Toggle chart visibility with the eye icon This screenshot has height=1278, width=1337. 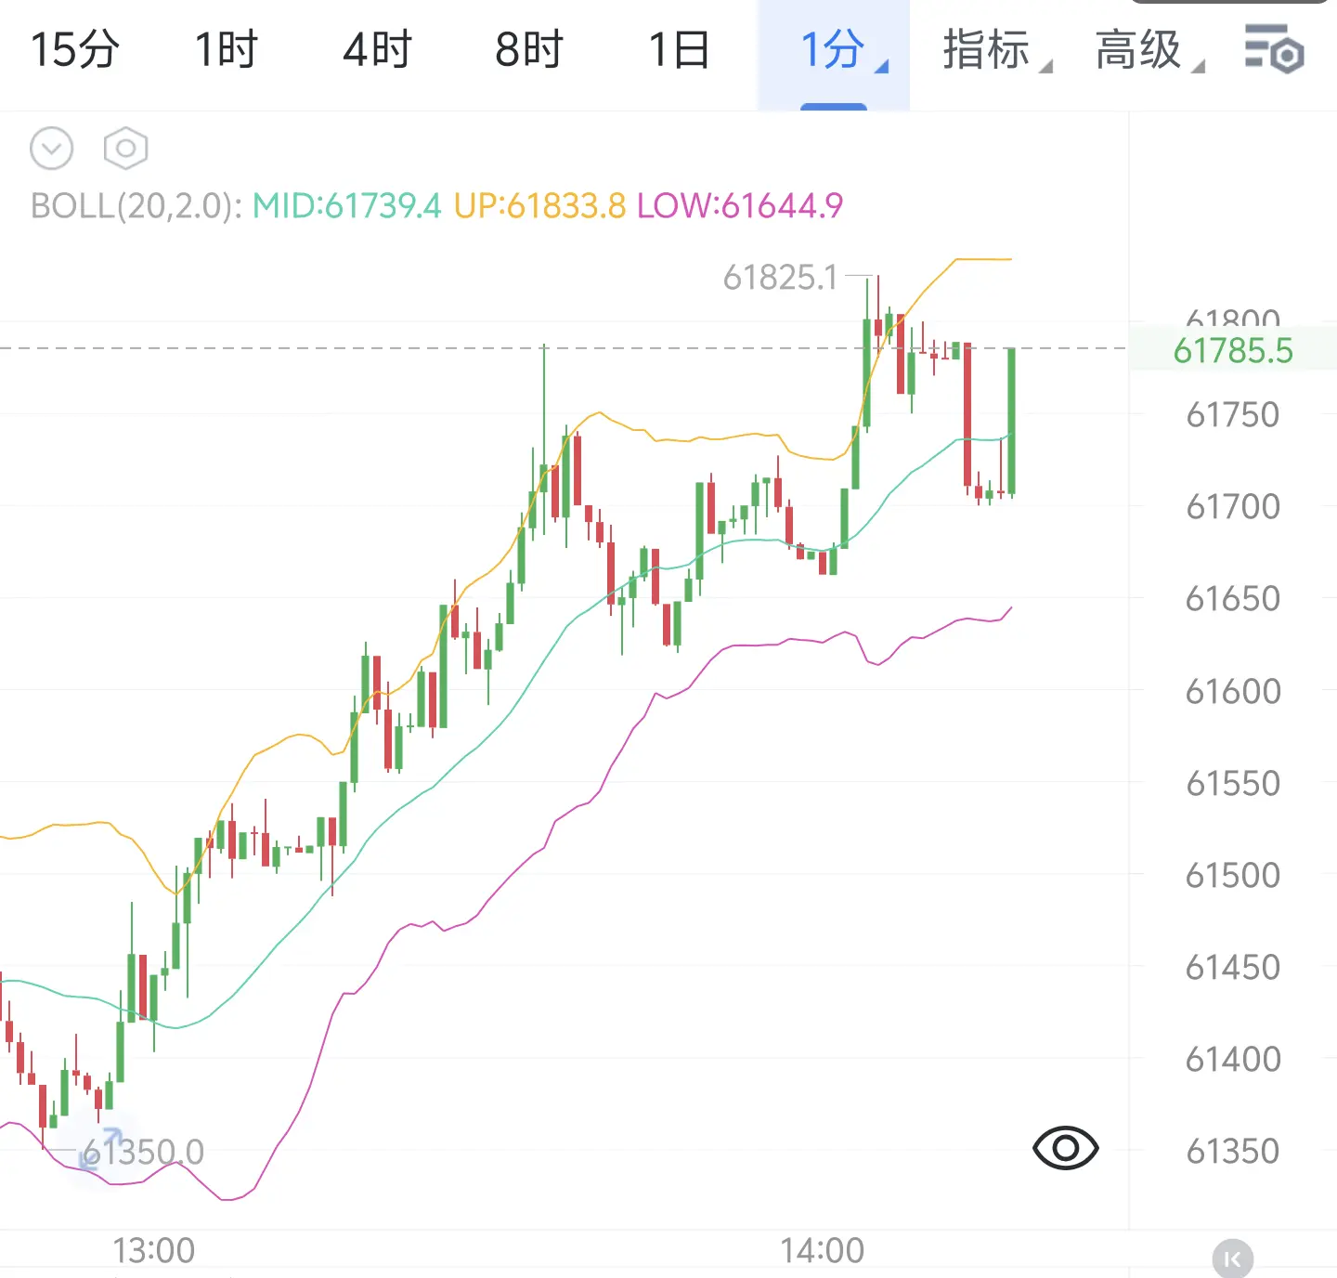pos(1065,1149)
